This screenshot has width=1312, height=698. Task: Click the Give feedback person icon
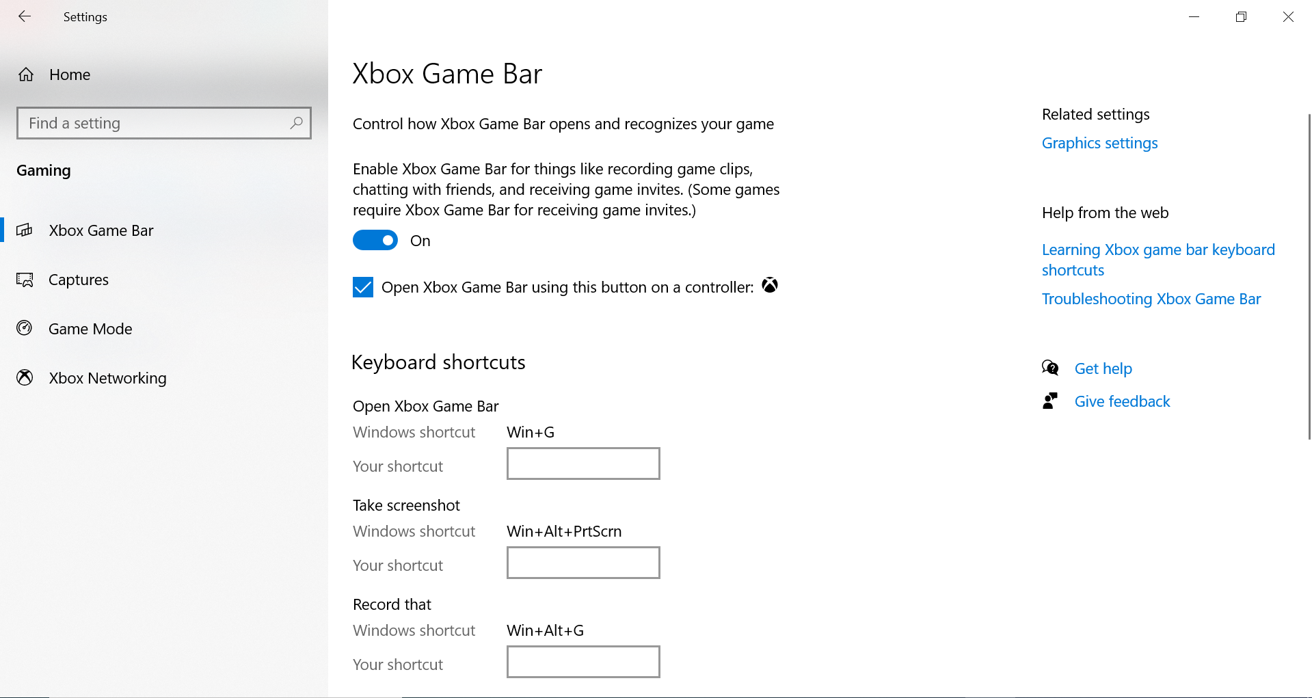pyautogui.click(x=1050, y=401)
